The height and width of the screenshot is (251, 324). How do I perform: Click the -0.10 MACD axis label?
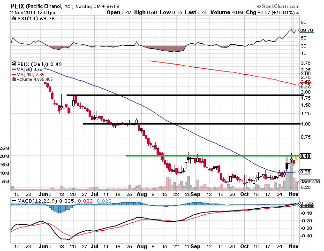click(x=306, y=213)
